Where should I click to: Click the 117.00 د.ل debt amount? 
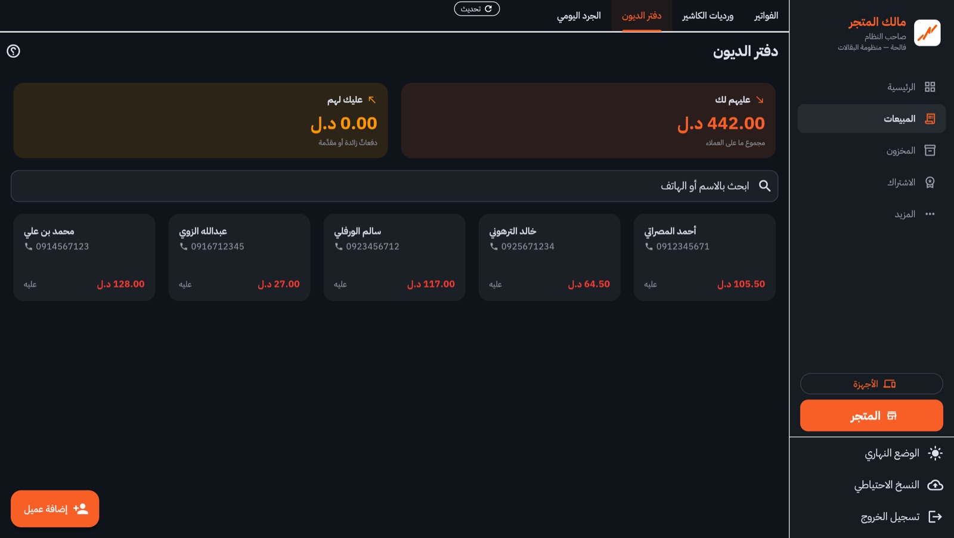pos(431,284)
